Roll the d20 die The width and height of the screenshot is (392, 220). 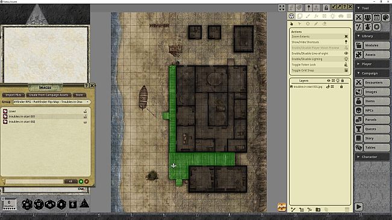pyautogui.click(x=27, y=204)
